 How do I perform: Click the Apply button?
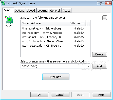pyautogui.click(x=81, y=95)
